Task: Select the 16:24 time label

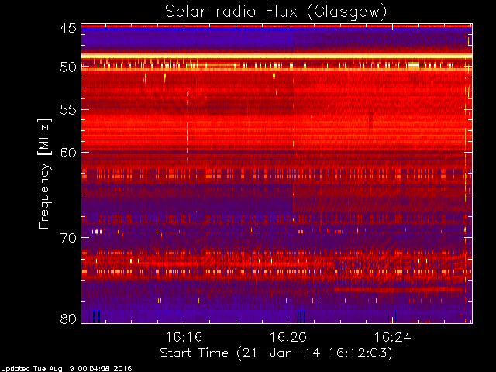Action: pos(393,337)
